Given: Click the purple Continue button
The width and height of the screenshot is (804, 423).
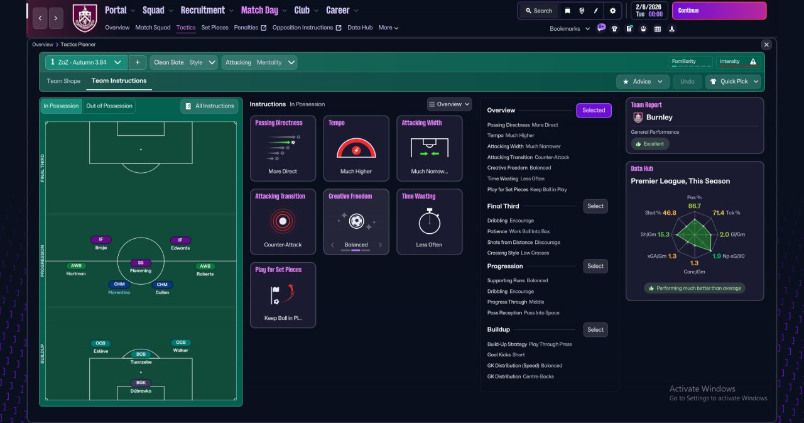Looking at the screenshot, I should [x=719, y=11].
